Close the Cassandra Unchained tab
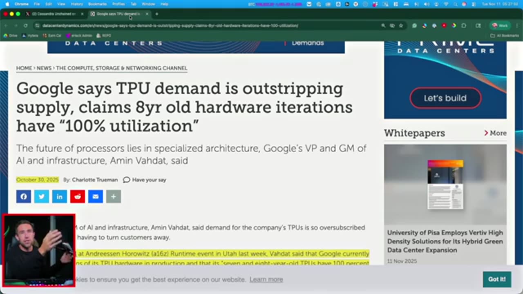 (x=82, y=14)
